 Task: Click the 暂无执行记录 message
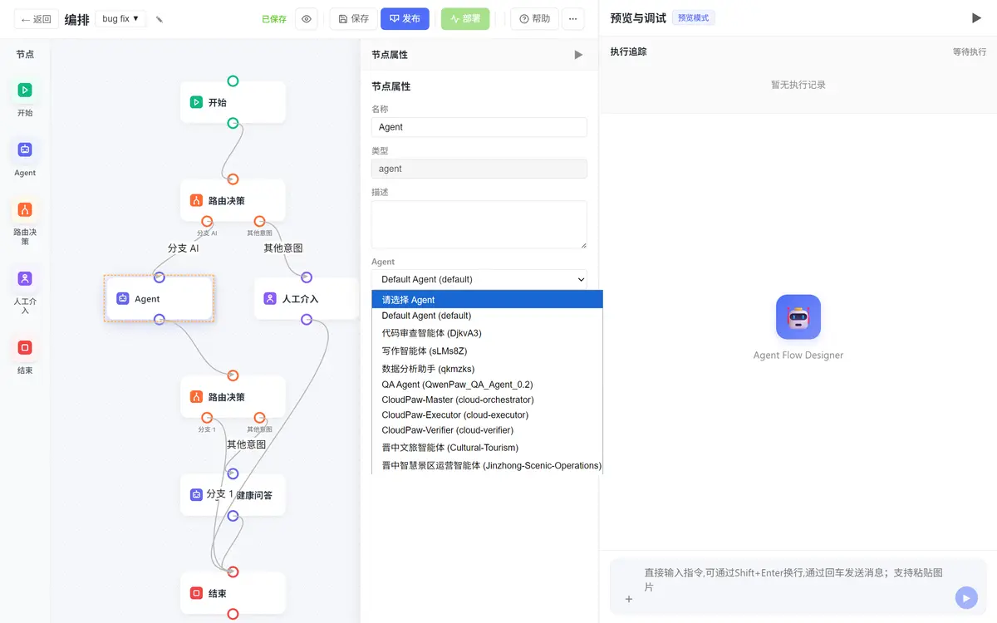(x=798, y=85)
